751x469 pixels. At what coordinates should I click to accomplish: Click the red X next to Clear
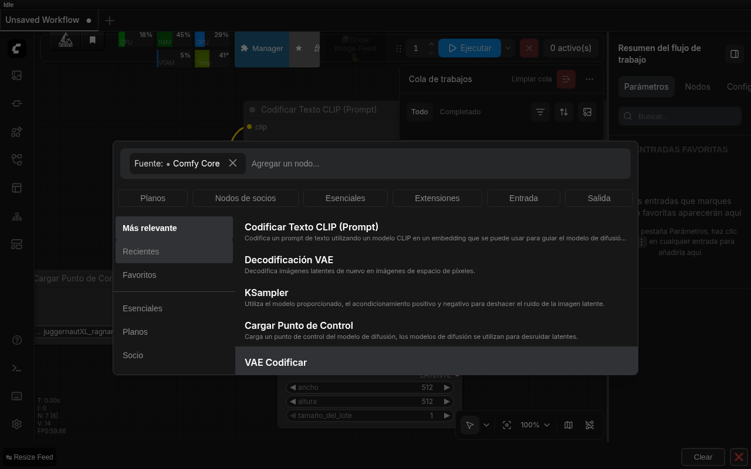[739, 457]
